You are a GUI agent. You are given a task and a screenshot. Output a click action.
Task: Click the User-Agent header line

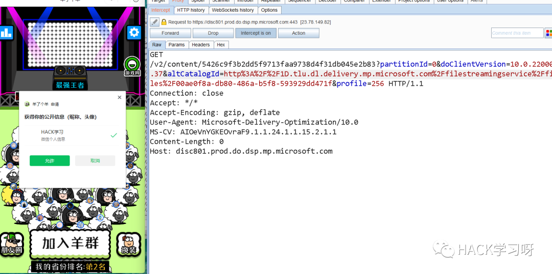[254, 122]
